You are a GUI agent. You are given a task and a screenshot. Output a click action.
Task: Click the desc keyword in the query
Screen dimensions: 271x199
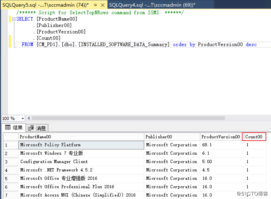coord(251,45)
